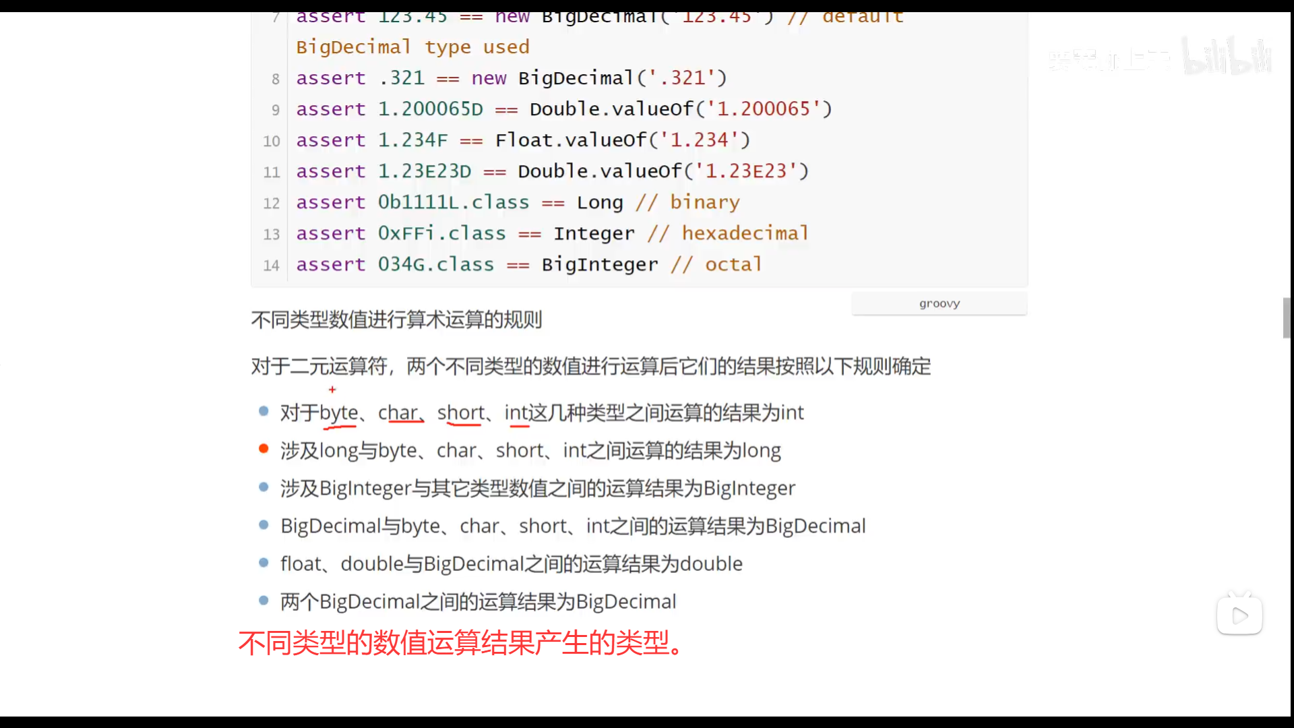Viewport: 1294px width, 728px height.
Task: Click the underlined word short
Action: coord(461,413)
